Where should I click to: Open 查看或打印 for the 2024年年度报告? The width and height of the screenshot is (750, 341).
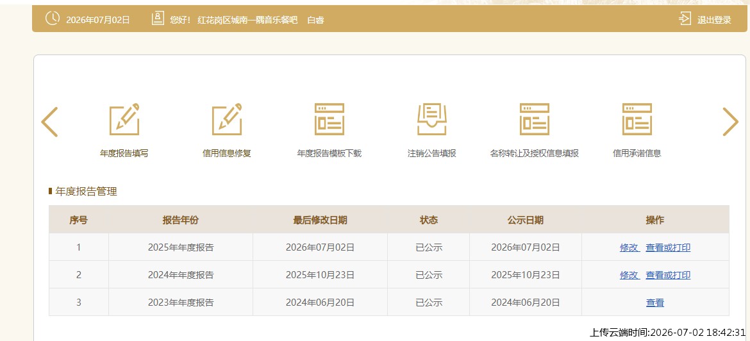click(668, 275)
